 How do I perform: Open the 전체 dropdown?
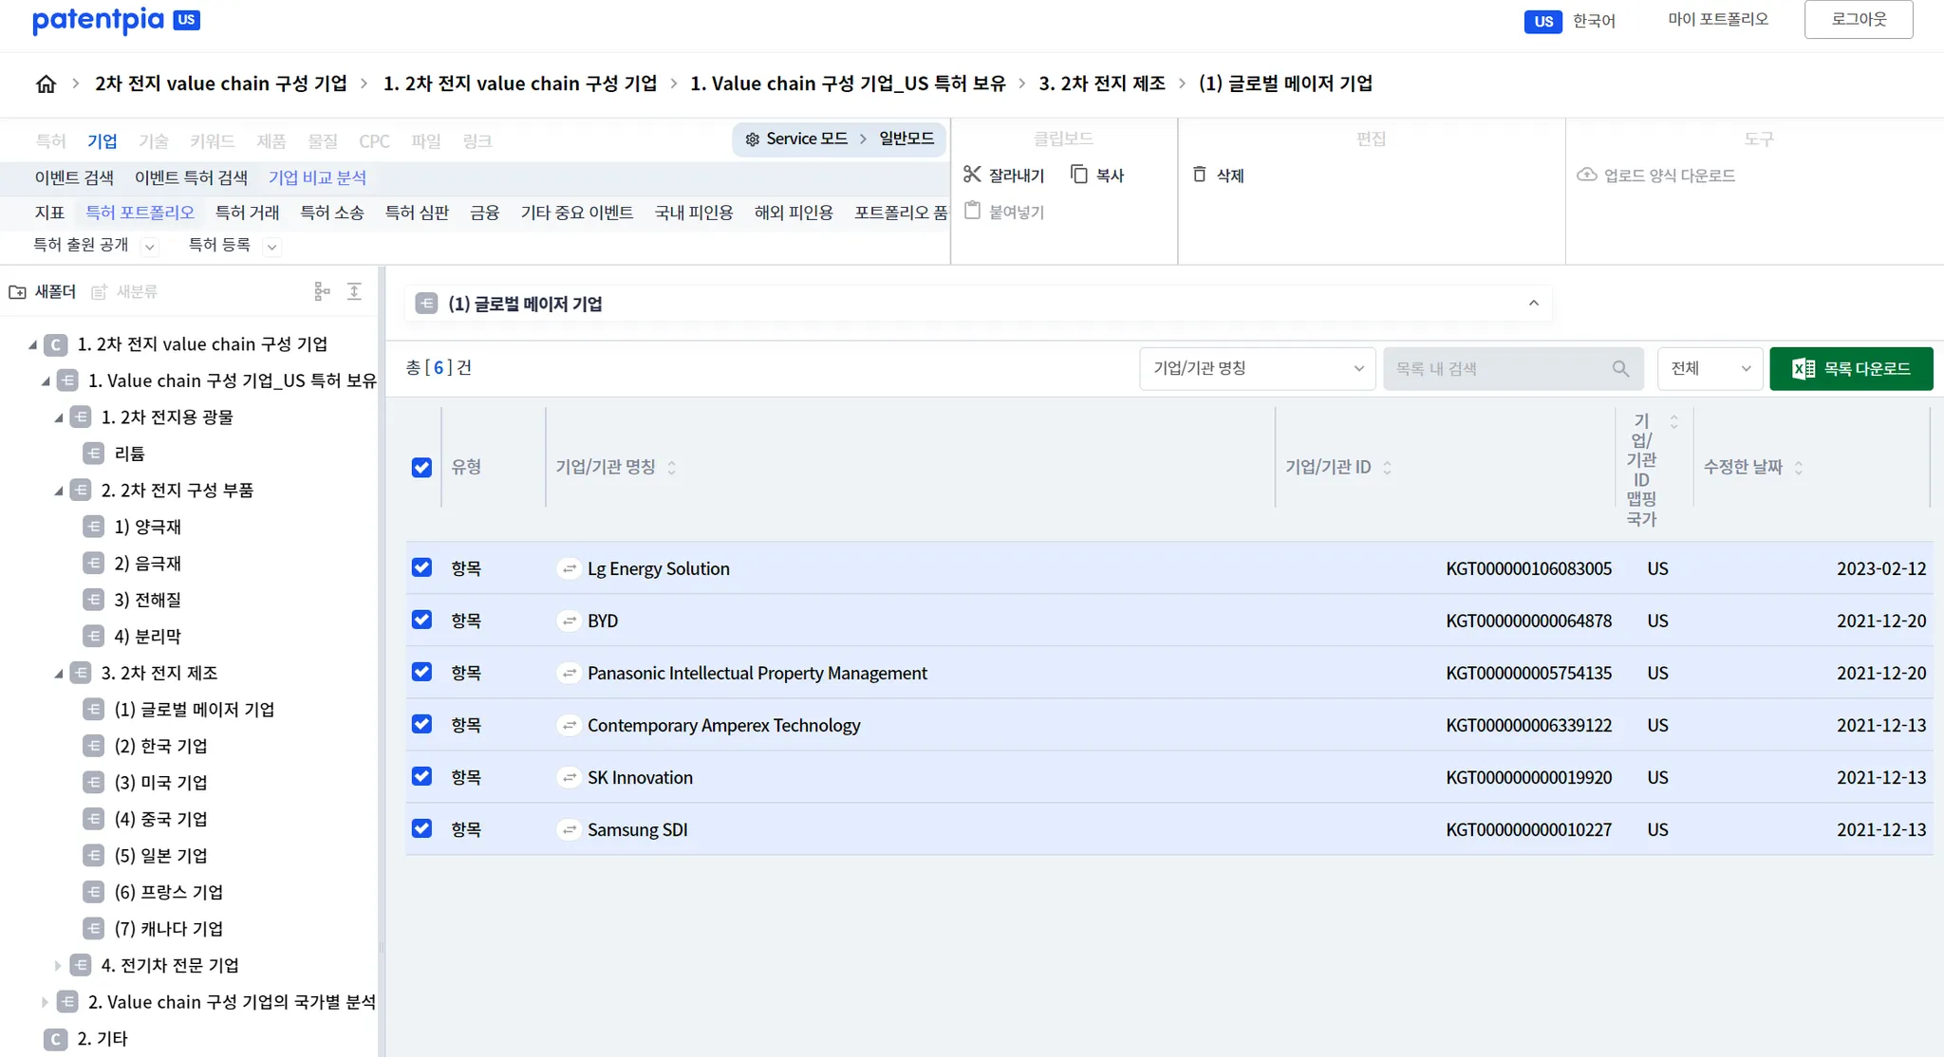click(x=1710, y=369)
